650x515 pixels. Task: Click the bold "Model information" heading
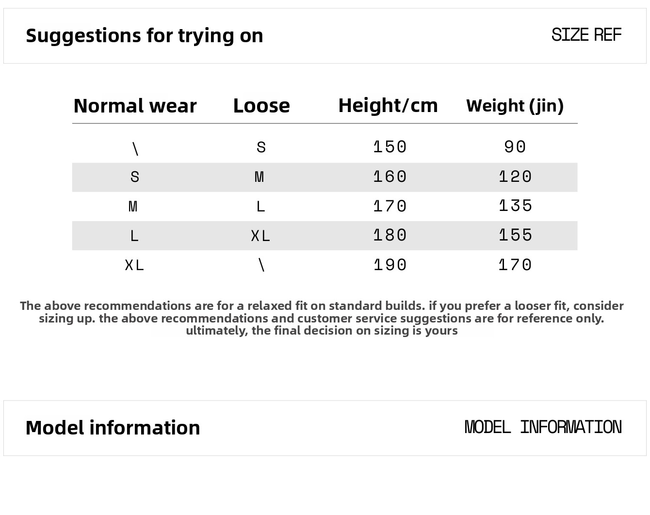(x=113, y=428)
